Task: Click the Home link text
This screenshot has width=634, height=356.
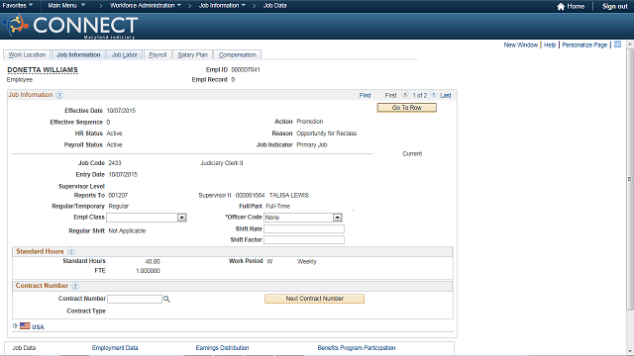Action: (576, 6)
